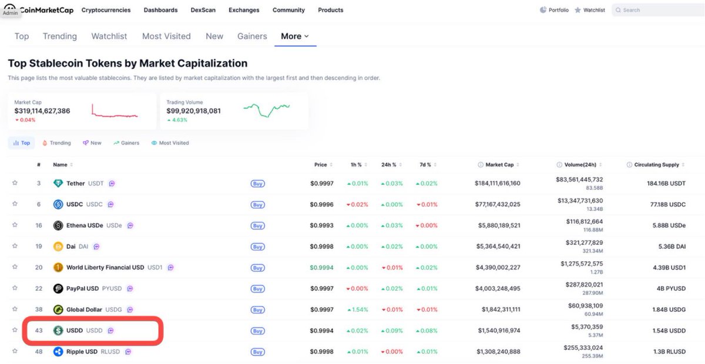Select the Gainers filter chip

(x=126, y=143)
